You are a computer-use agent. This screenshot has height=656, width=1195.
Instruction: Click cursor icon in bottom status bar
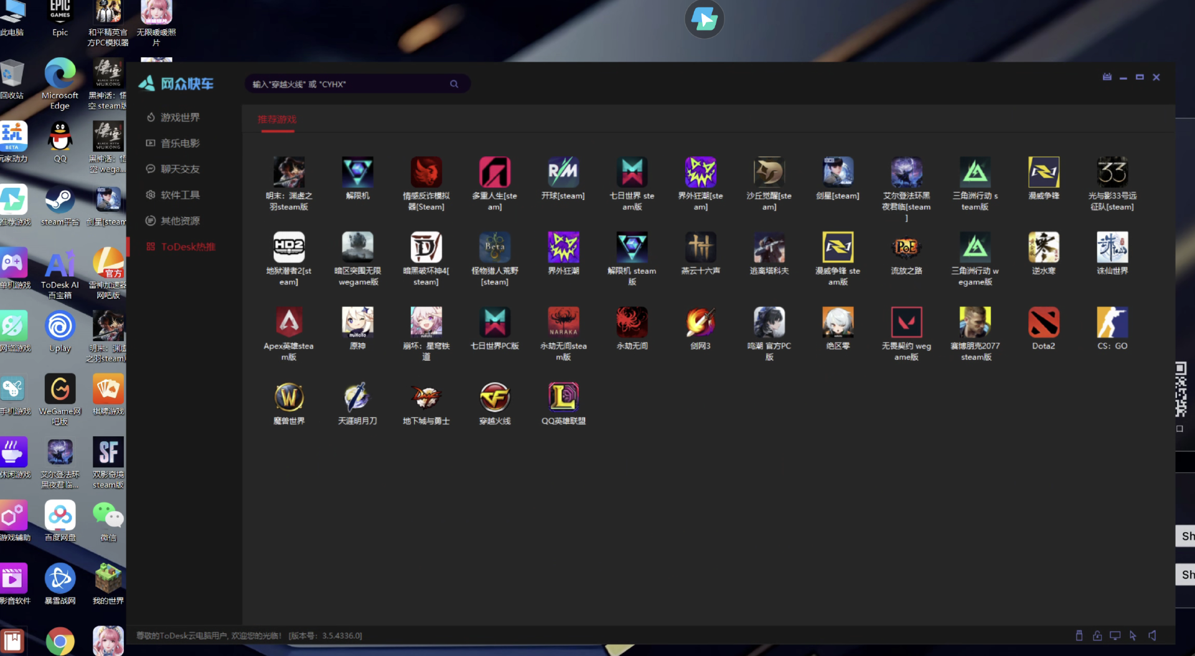1133,635
